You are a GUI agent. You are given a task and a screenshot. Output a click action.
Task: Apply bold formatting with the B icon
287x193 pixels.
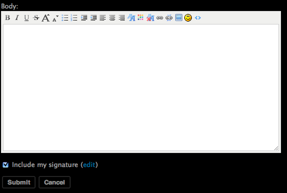coord(8,17)
